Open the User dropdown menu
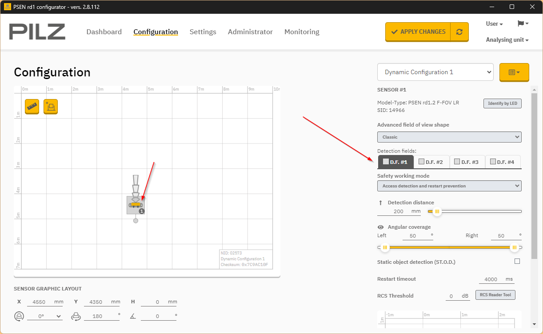 [x=495, y=24]
